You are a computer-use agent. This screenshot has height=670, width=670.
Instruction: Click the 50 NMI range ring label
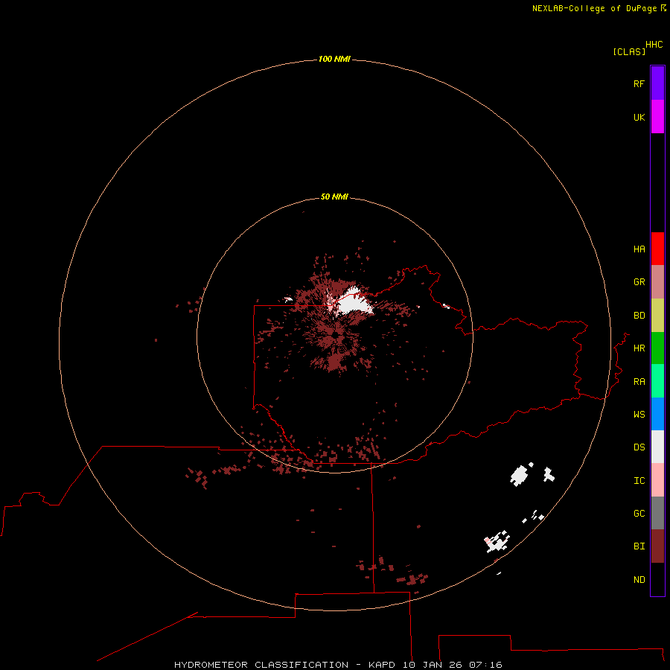(334, 197)
